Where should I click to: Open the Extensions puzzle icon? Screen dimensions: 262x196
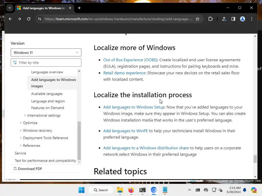pyautogui.click(x=210, y=19)
